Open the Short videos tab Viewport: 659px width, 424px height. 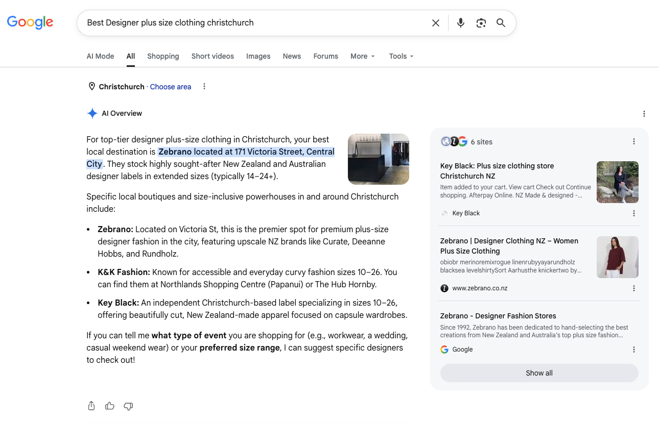[213, 56]
